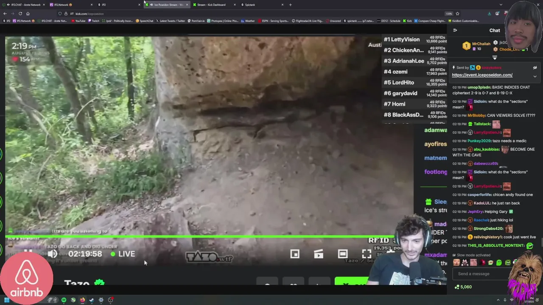This screenshot has width=543, height=305.
Task: Open channel points balance 5,060
Action: [463, 287]
